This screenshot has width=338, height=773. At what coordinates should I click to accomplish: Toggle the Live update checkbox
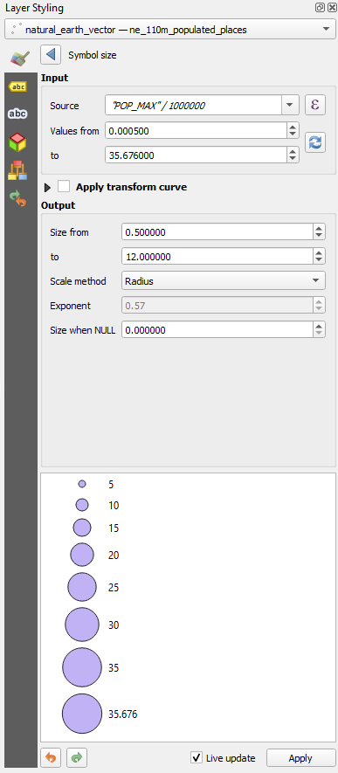click(197, 758)
